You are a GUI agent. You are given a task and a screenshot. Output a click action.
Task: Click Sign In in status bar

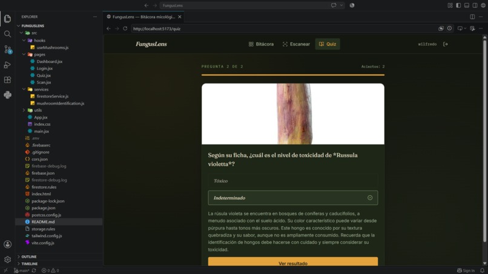(466, 270)
